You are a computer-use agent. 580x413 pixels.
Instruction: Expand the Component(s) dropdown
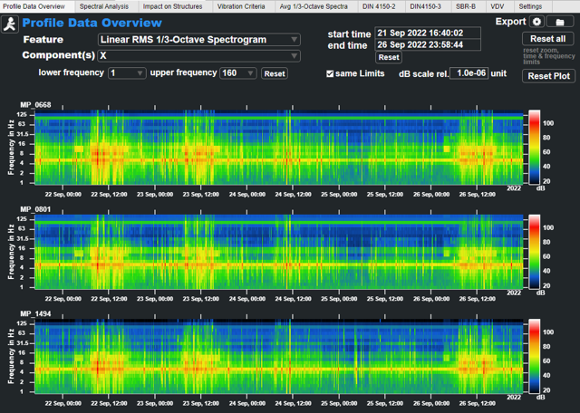coord(199,56)
